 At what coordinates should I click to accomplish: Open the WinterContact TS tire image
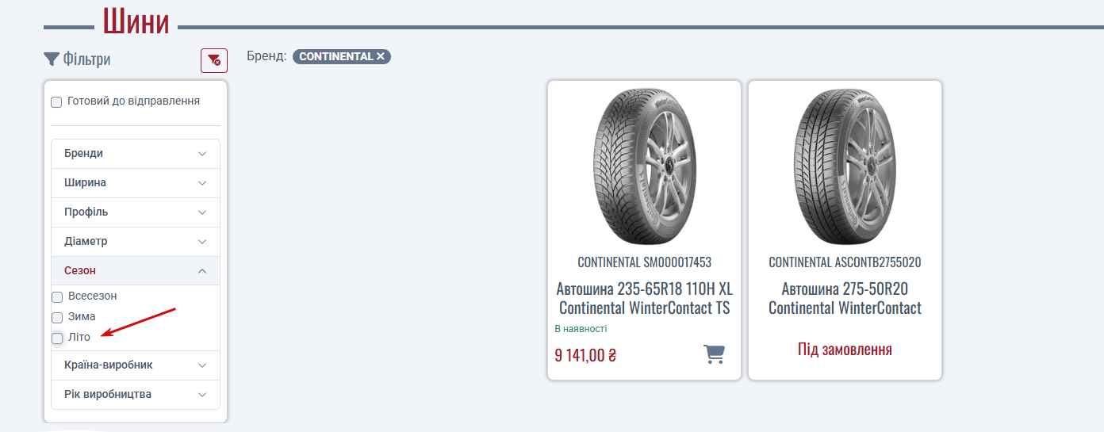[644, 166]
